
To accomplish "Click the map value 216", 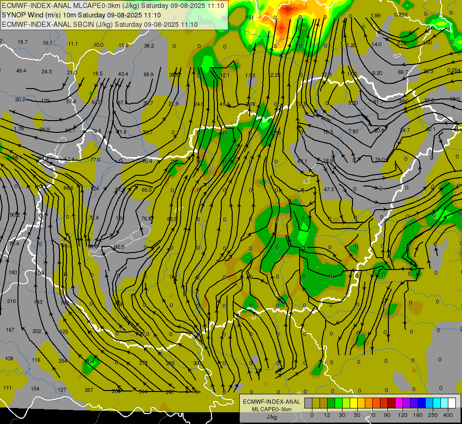I will click(11, 301).
